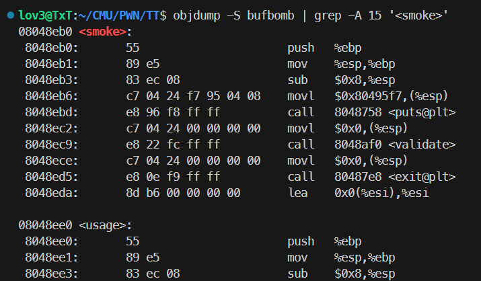Click the lea instruction mnemonic
Viewport: 481px width, 281px height.
click(x=297, y=192)
